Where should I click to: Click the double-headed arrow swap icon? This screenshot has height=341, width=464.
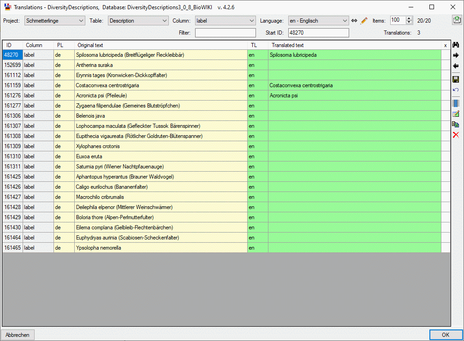point(354,21)
